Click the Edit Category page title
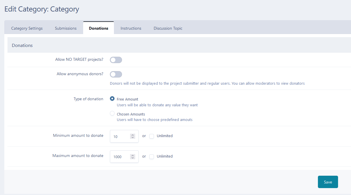This screenshot has width=351, height=195. 42,9
